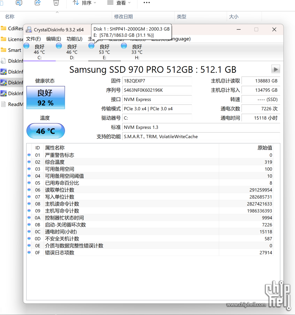295x315 pixels.
Task: Sort Explorer by 修改日期 column
Action: point(123,17)
